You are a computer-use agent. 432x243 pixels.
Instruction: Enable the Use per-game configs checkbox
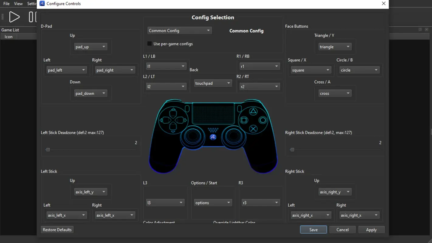[149, 43]
